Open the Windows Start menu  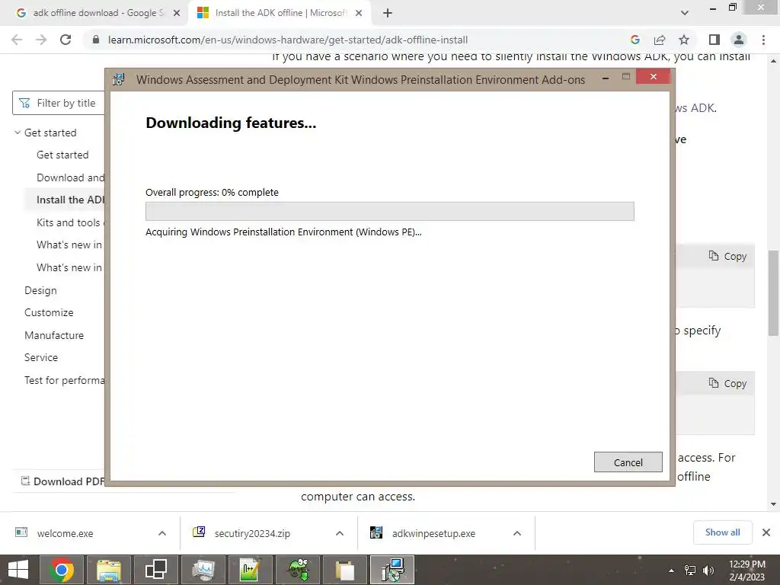pos(18,570)
